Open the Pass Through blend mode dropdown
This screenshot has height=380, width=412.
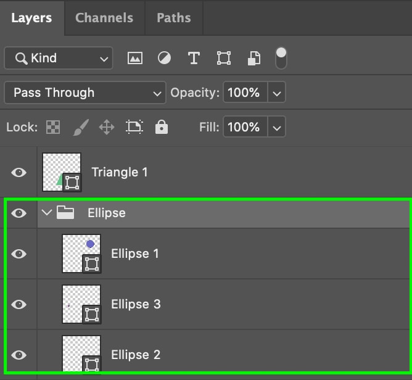(85, 93)
